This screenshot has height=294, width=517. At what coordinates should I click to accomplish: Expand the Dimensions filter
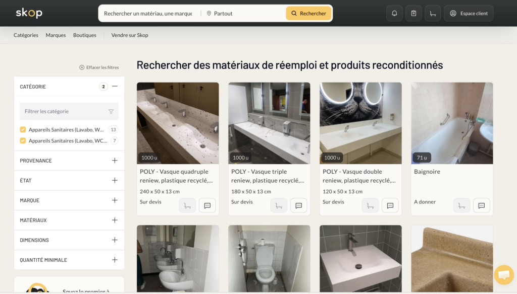coord(115,240)
